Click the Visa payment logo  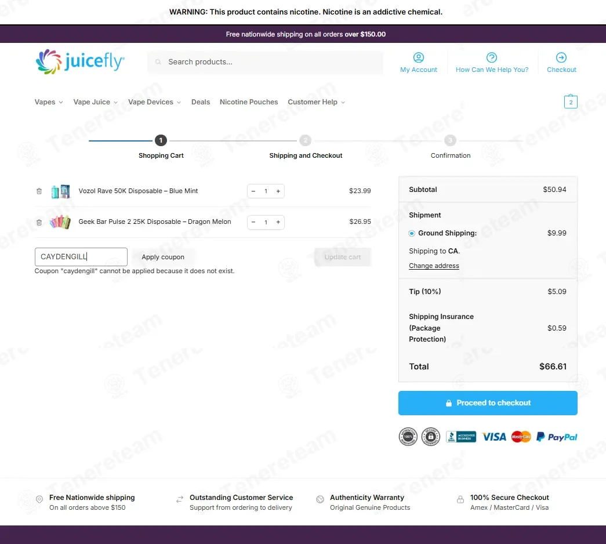tap(494, 437)
